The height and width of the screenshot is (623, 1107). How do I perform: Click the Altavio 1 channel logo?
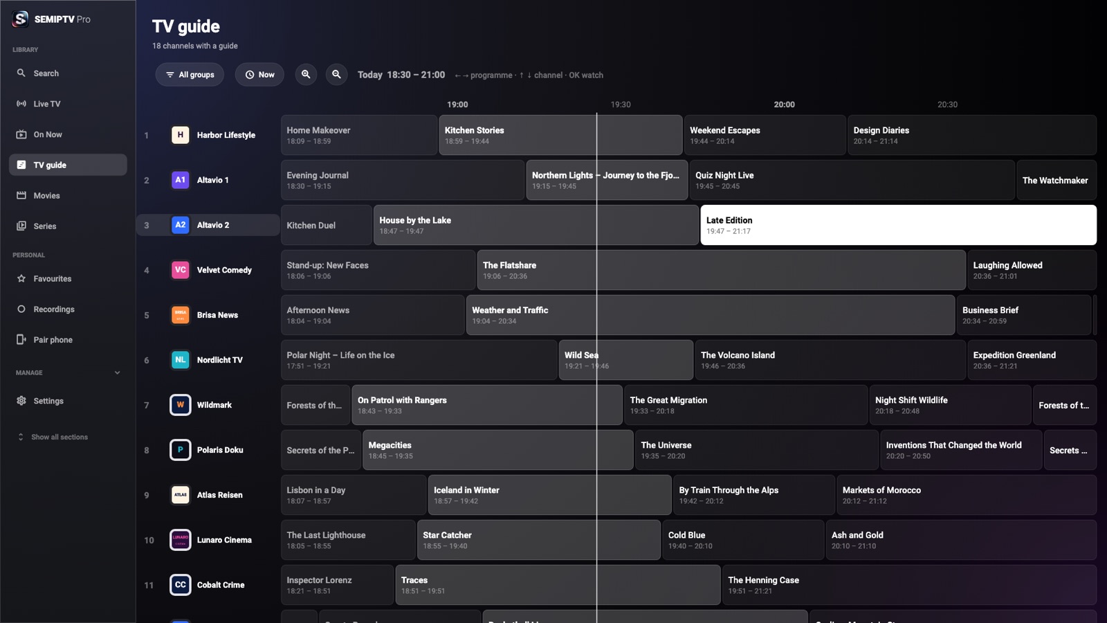[180, 180]
